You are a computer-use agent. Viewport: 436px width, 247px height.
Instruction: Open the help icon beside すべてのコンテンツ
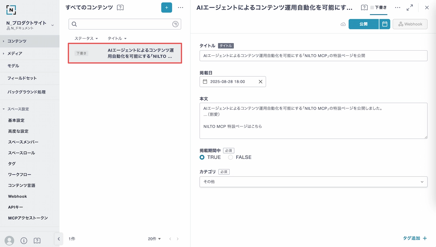[120, 7]
